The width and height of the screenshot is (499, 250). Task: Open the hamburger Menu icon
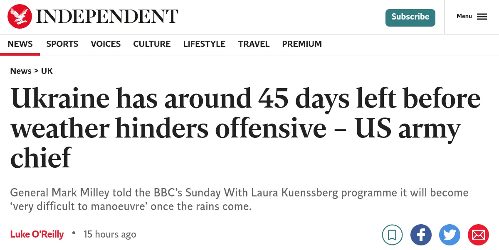pos(482,17)
